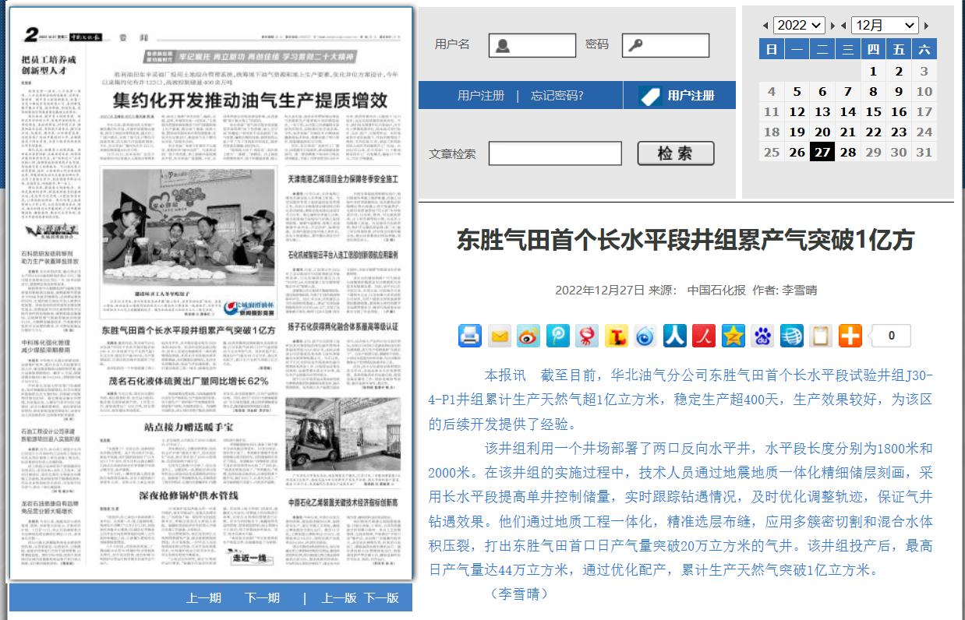Open 站点接力赠送暖手宝 article on page

[x=189, y=426]
